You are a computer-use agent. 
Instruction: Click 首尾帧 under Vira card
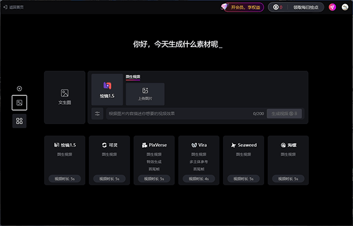[199, 169]
